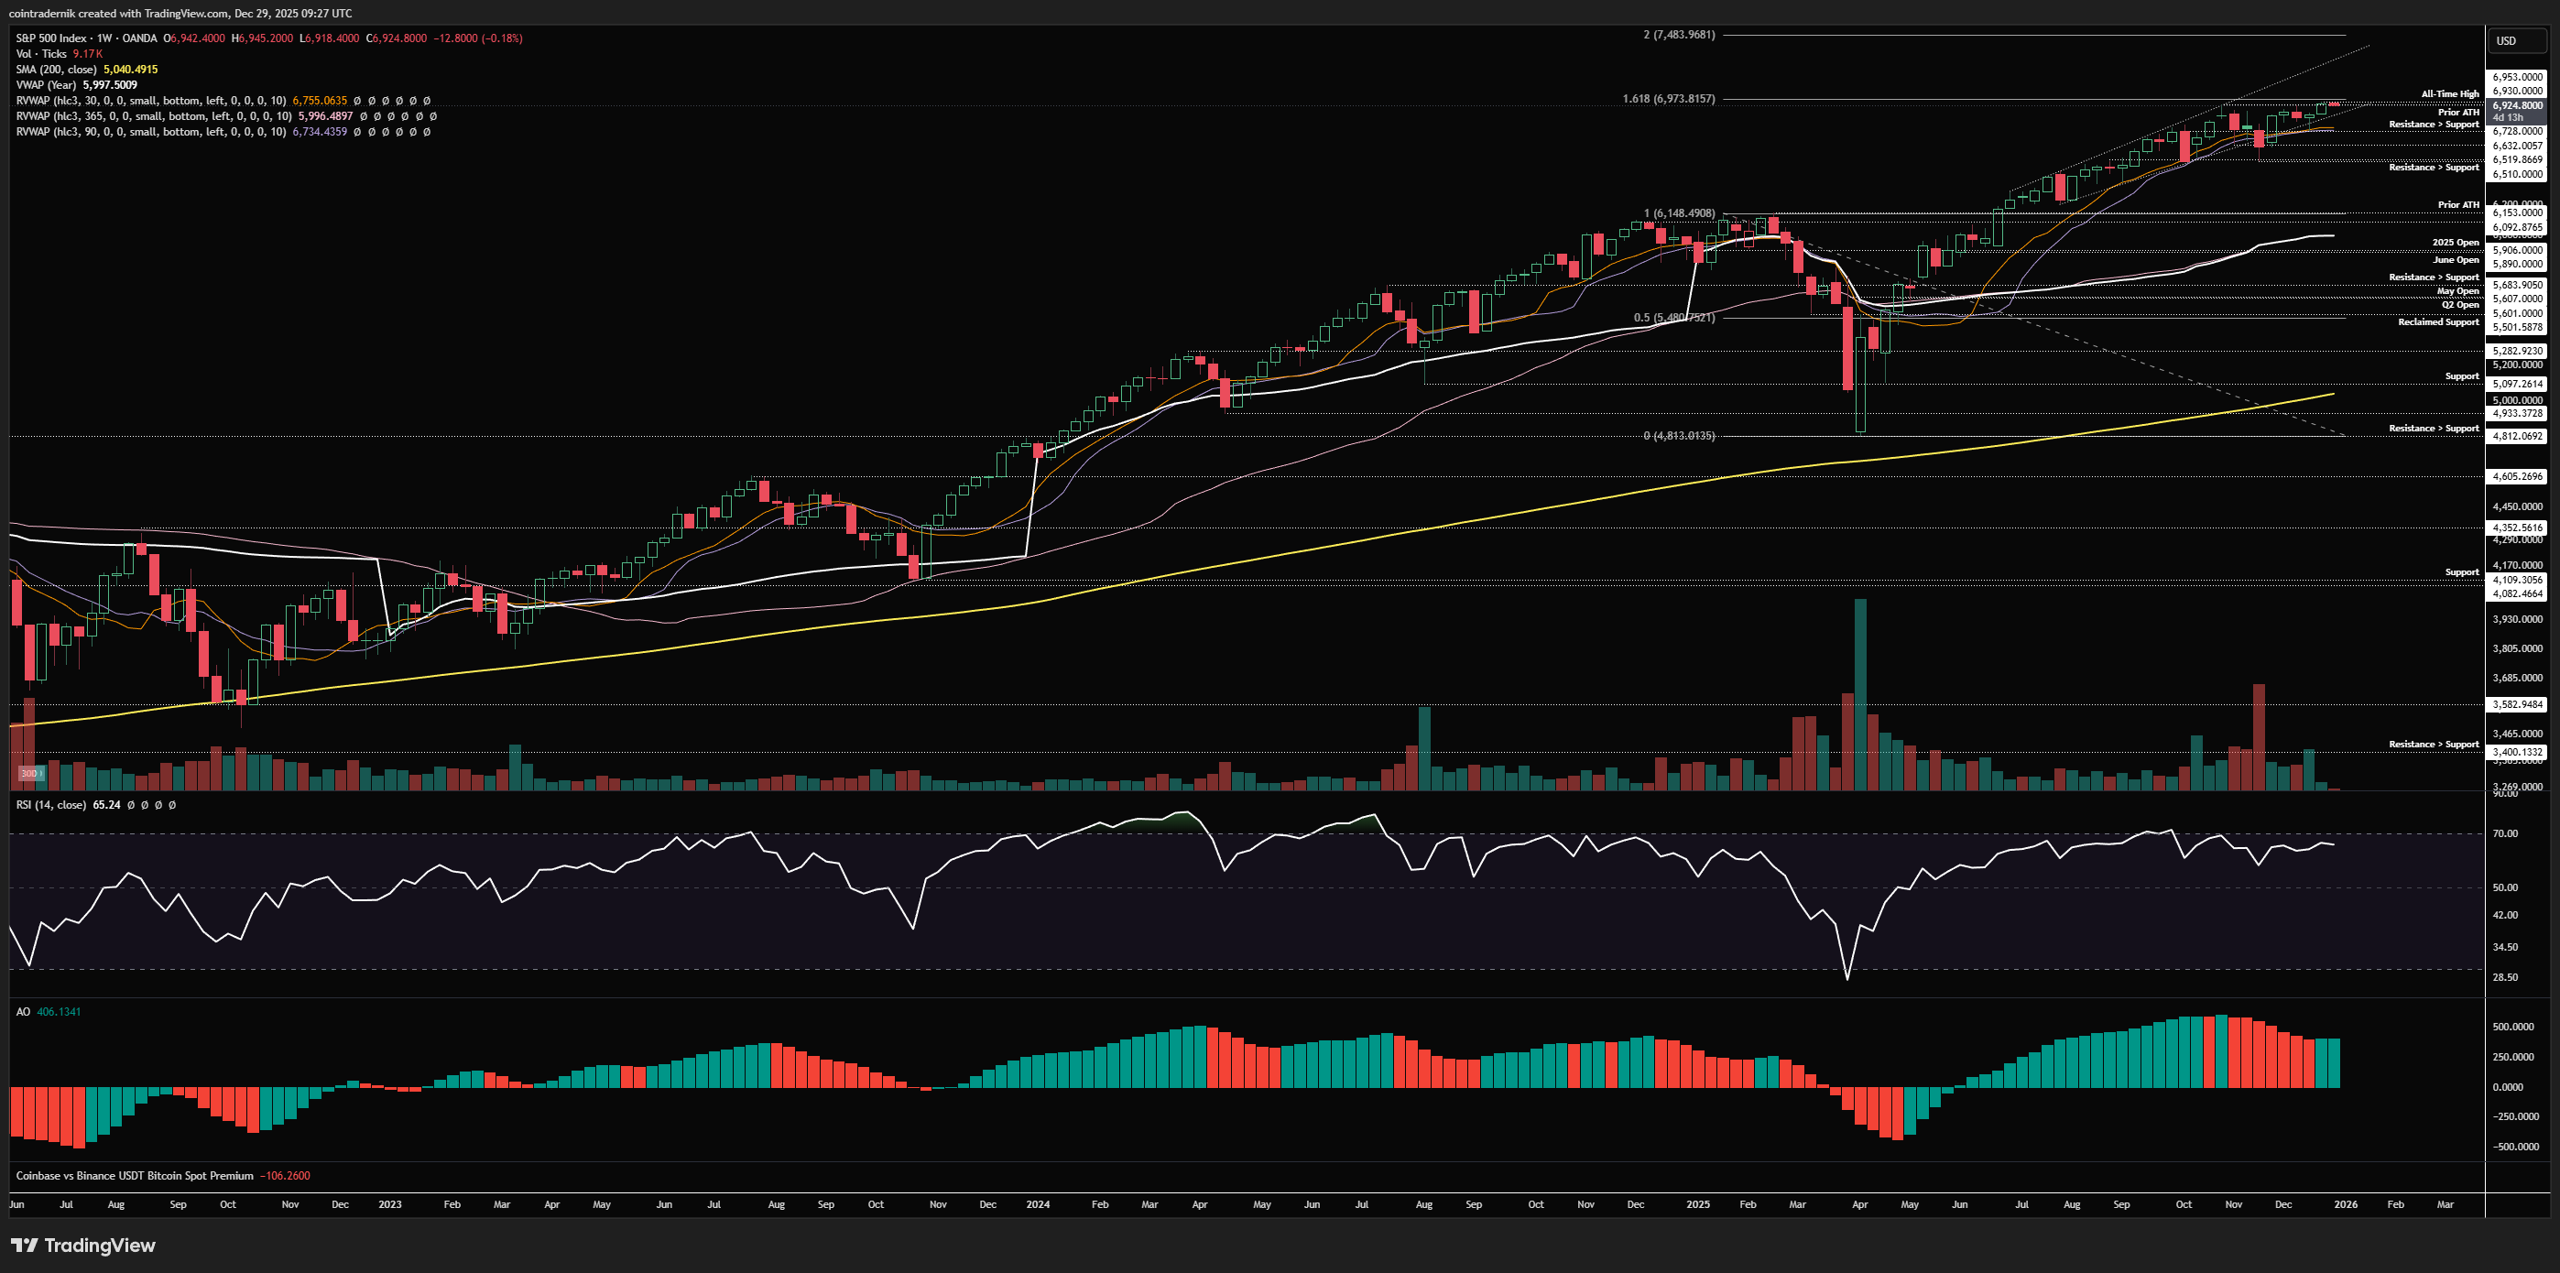Click first ∅ symbol on RVWAP 30 legend
The width and height of the screenshot is (2560, 1273).
(x=358, y=101)
